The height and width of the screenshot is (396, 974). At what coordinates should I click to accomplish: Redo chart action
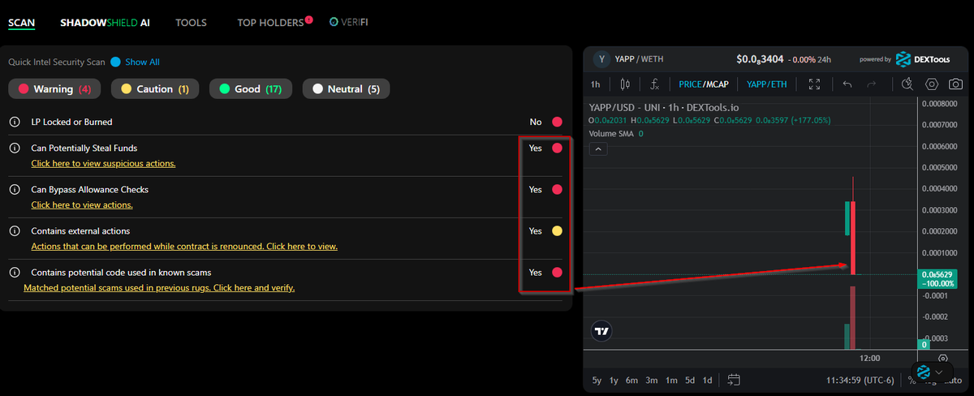pyautogui.click(x=872, y=84)
